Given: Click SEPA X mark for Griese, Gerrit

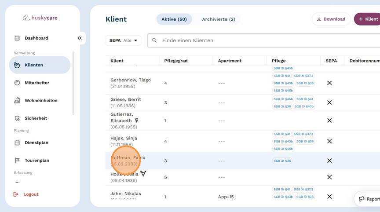Looking at the screenshot, I should pos(329,102).
